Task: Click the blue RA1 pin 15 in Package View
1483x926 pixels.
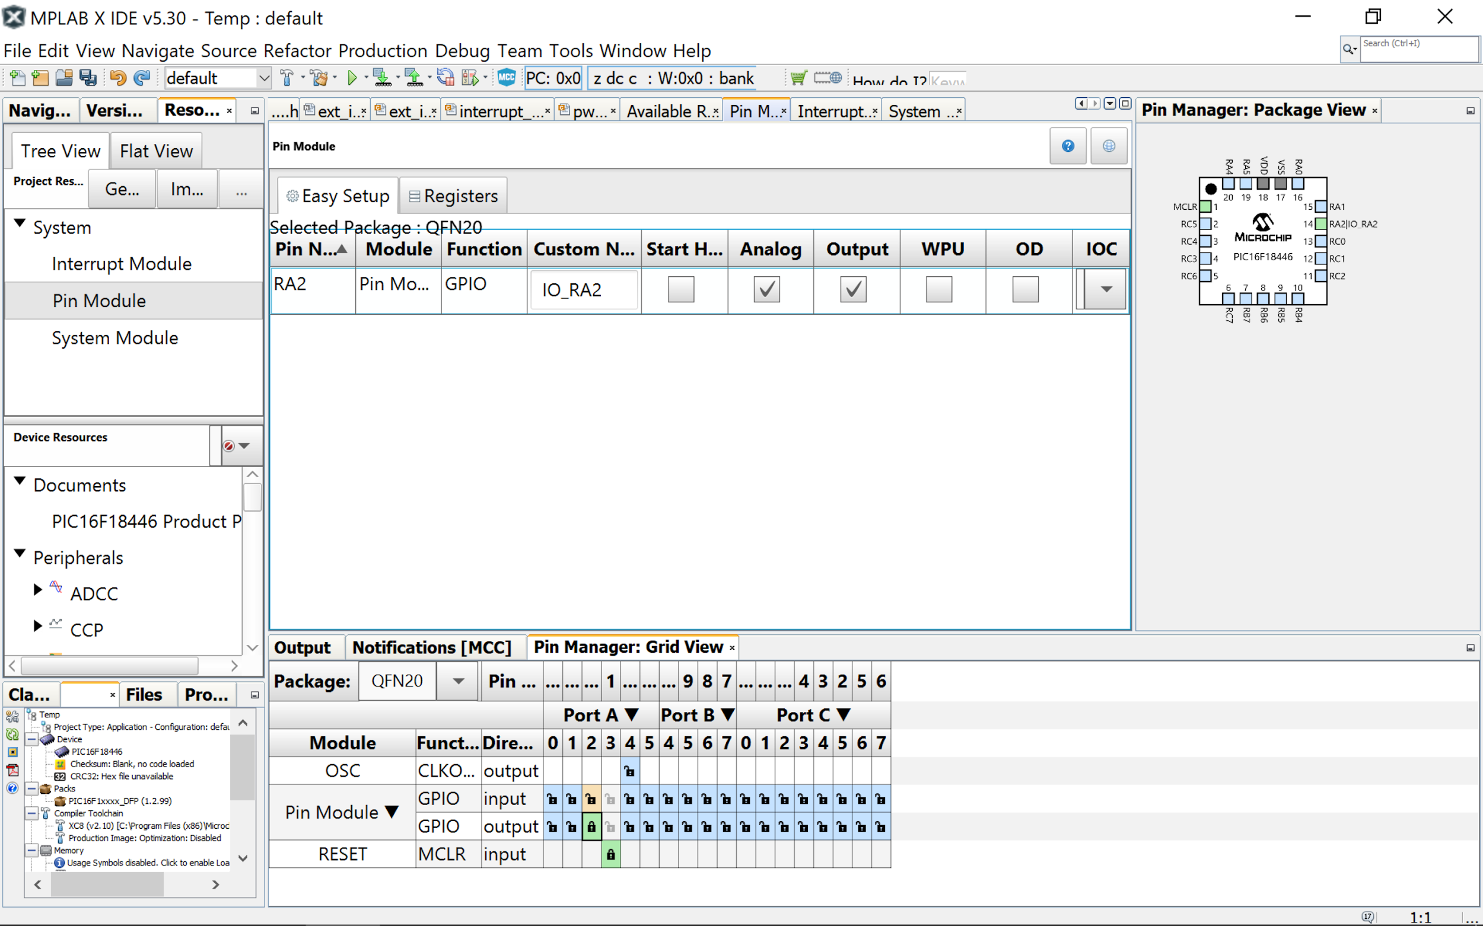Action: (1320, 206)
